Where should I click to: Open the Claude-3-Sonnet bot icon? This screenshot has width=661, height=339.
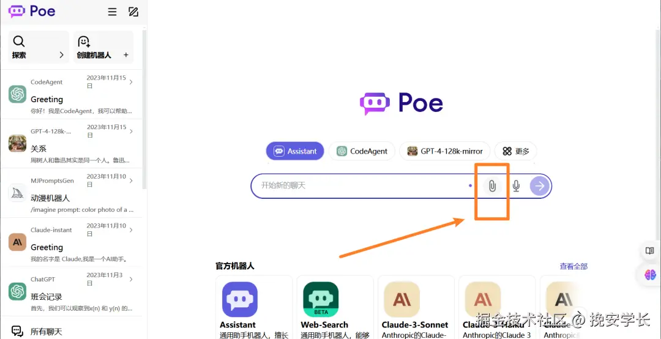pos(402,299)
